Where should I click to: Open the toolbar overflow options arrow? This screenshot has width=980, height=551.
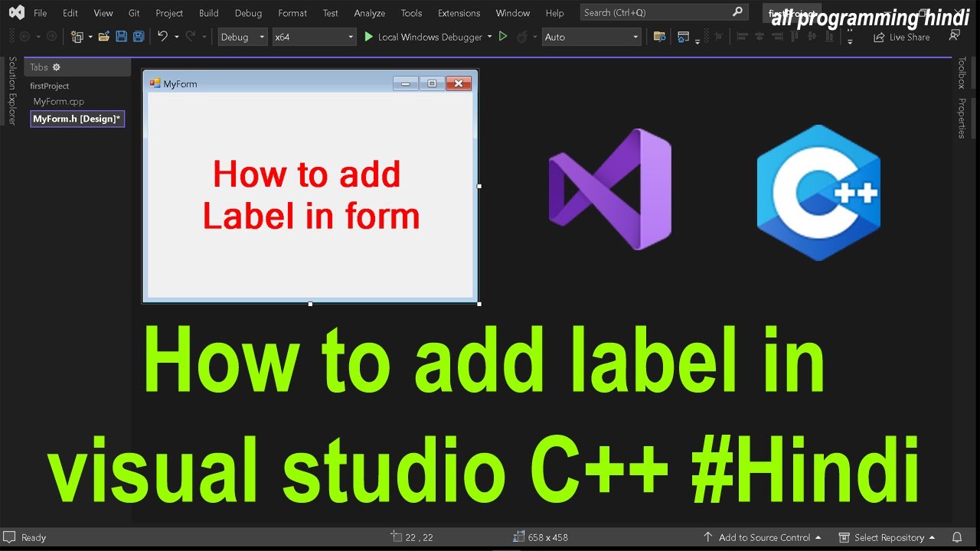tap(850, 43)
